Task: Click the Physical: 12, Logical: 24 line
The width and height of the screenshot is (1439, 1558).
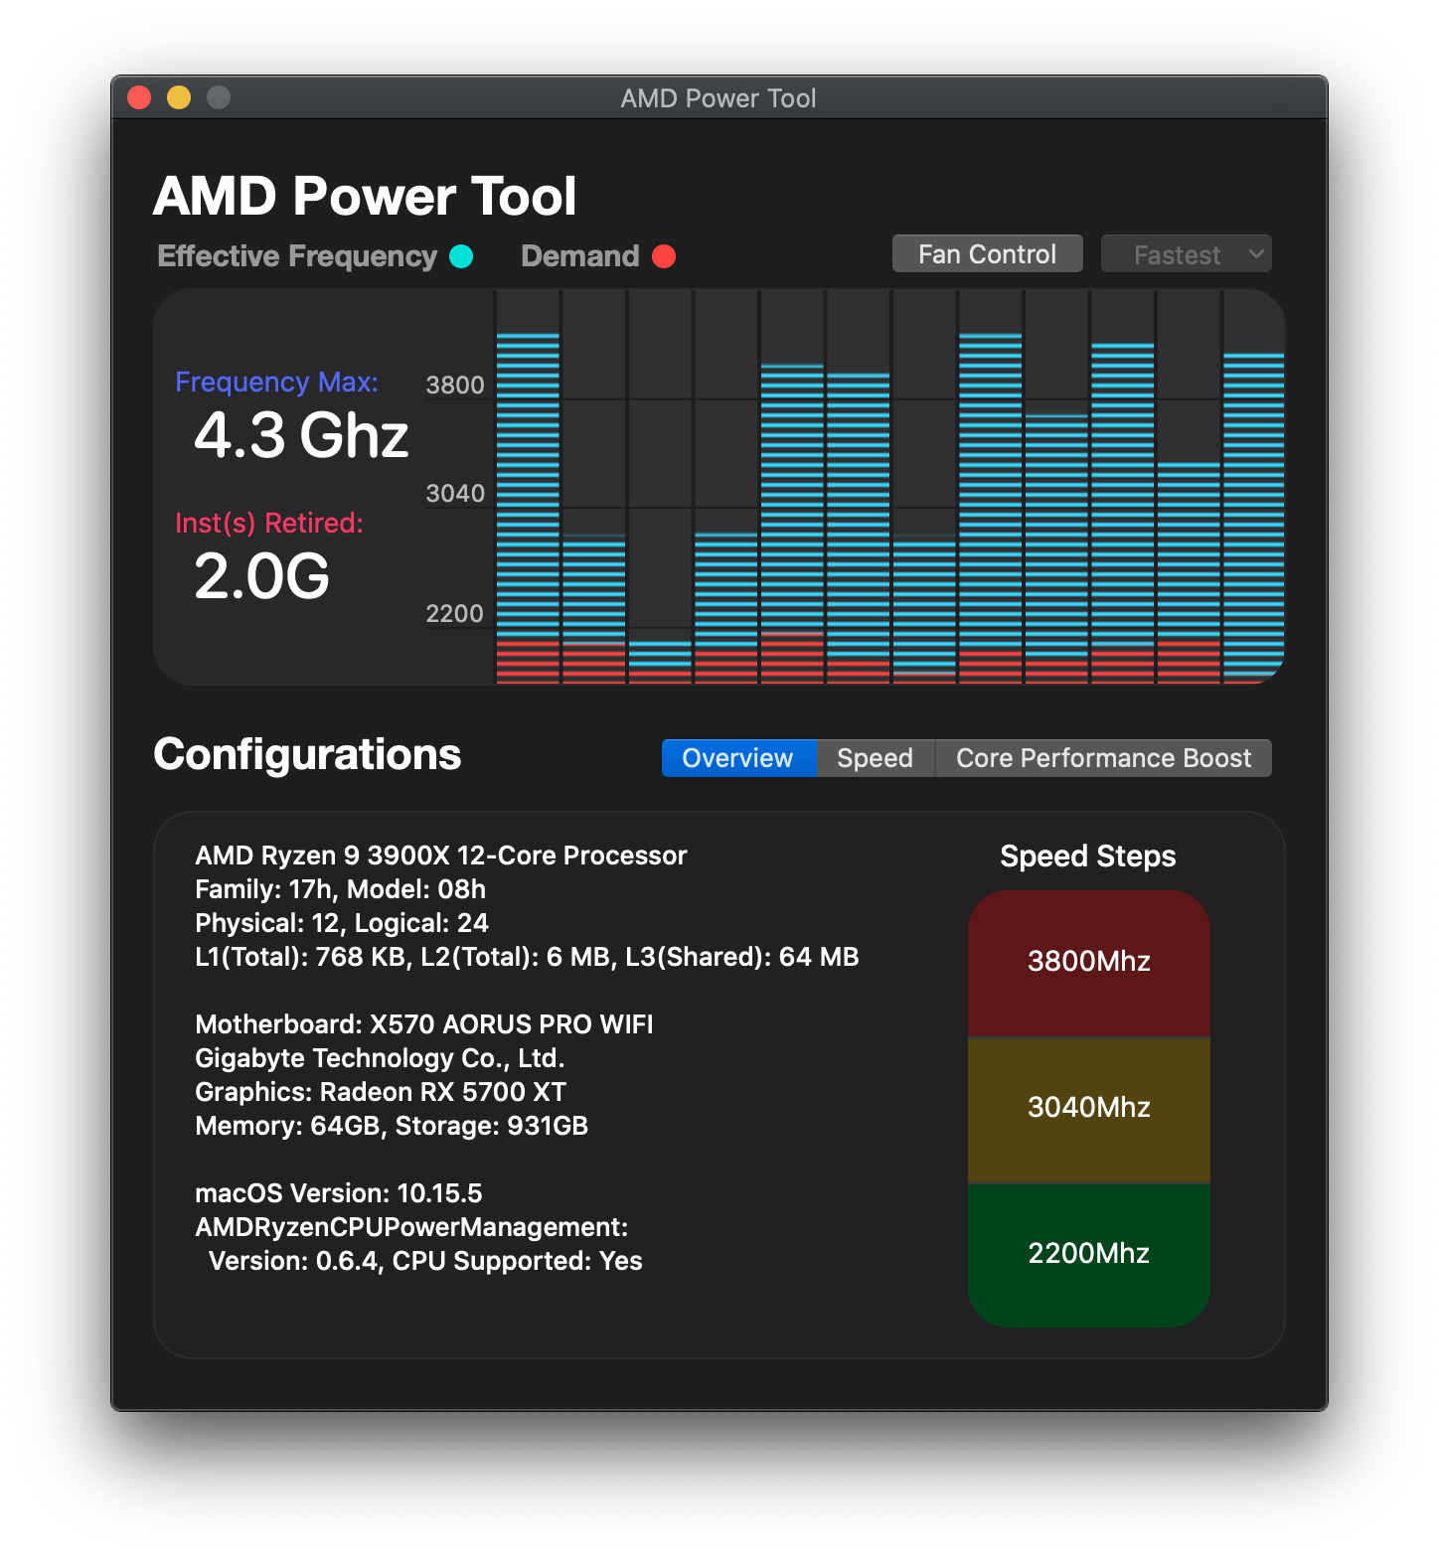Action: pos(342,923)
